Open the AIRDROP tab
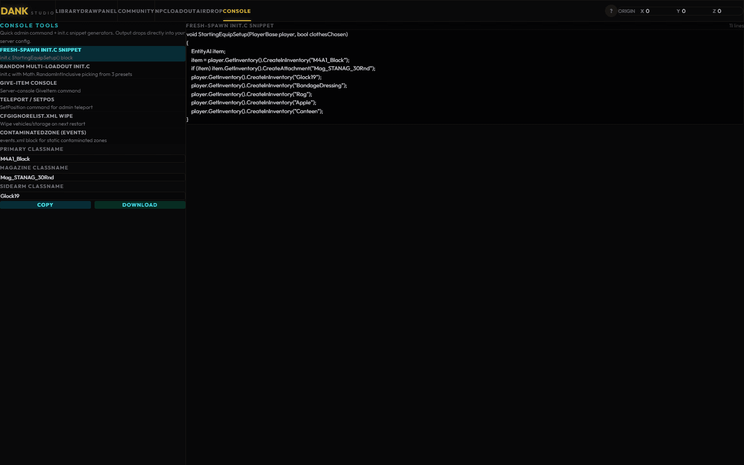Image resolution: width=744 pixels, height=465 pixels. pos(209,11)
